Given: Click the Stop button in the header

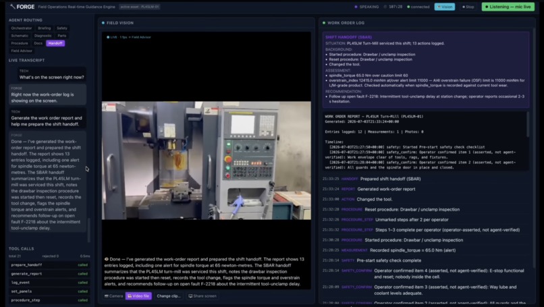Looking at the screenshot, I should 468,7.
